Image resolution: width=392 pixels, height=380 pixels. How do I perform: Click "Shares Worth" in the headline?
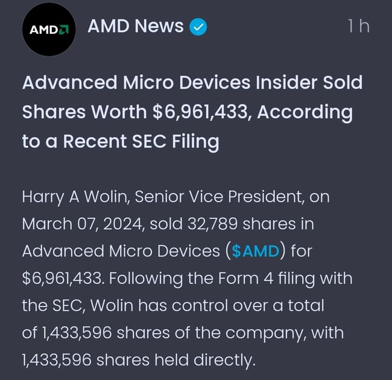pos(84,112)
